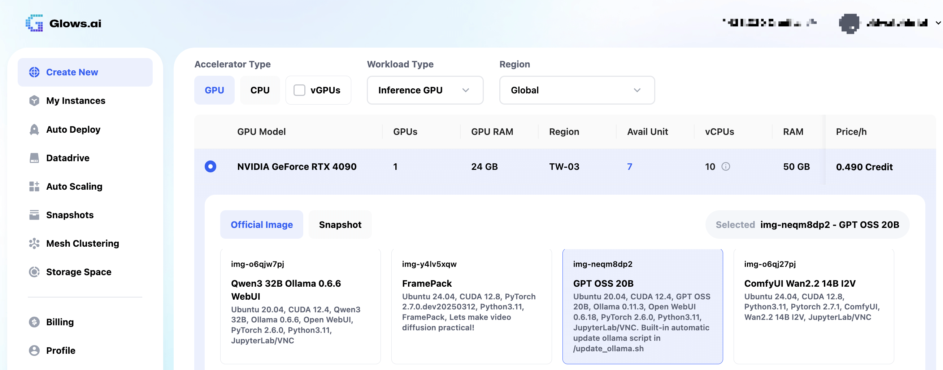The height and width of the screenshot is (370, 943).
Task: Switch to Snapshot tab
Action: click(340, 224)
